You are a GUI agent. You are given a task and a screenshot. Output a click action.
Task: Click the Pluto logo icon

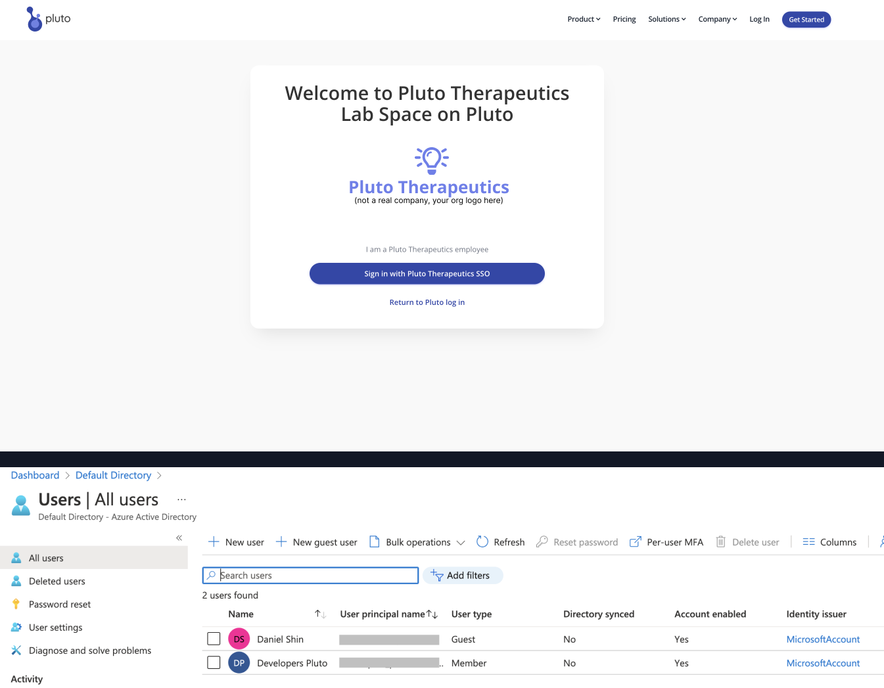click(34, 19)
